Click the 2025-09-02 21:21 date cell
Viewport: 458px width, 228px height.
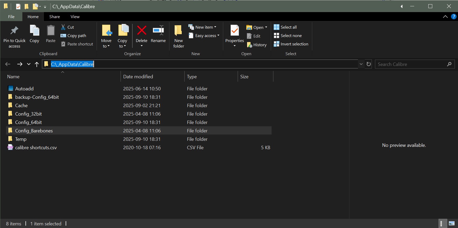coord(142,105)
